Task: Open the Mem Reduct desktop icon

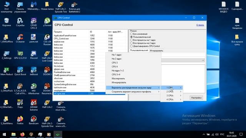Action: [7, 71]
